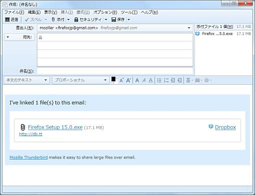Click the Dropbox link in message body
Screen dimensions: 255x195
tap(225, 127)
